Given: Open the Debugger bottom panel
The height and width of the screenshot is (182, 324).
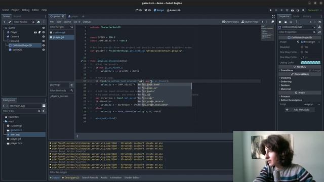Looking at the screenshot, I should click(71, 177).
